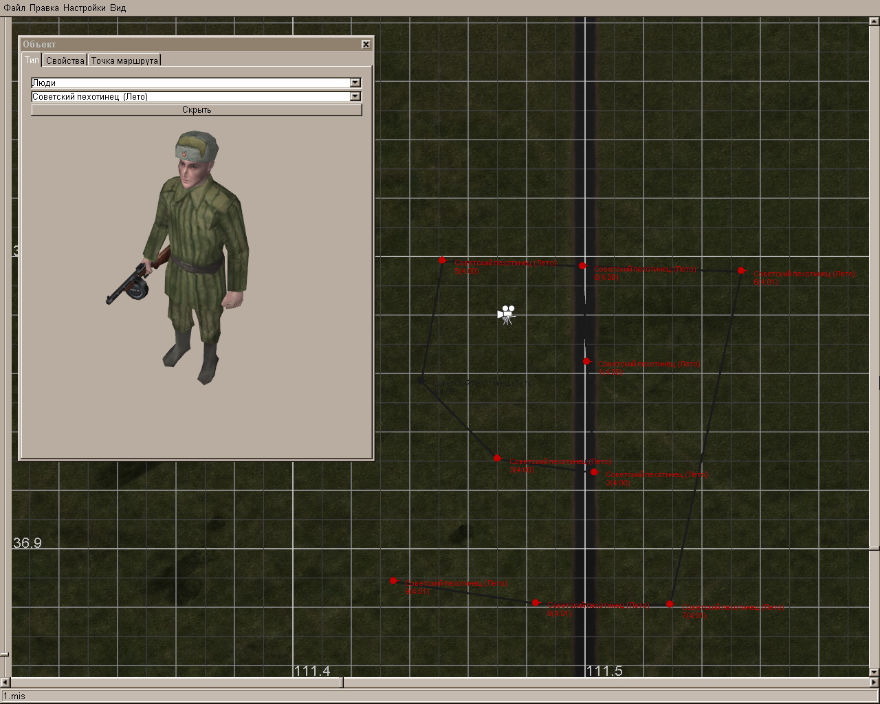Expand the Люди category dropdown
Screen dimensions: 880x704
pos(355,83)
